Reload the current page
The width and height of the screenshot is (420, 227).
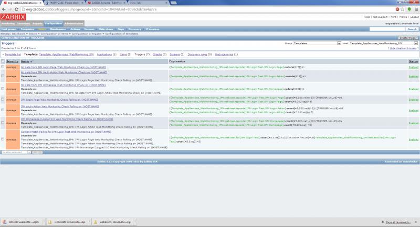point(16,9)
